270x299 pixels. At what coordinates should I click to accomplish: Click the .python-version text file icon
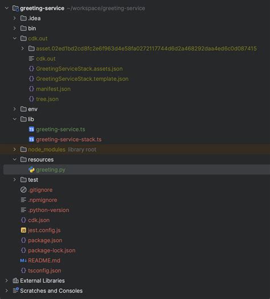pyautogui.click(x=23, y=210)
